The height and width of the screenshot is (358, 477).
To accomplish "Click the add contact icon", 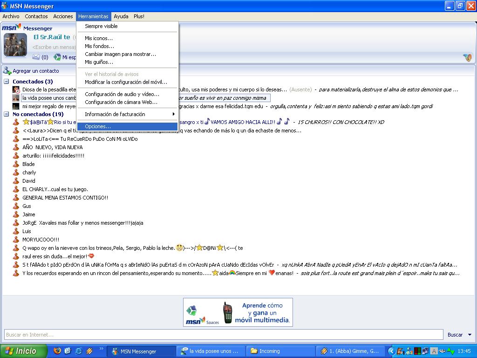I will click(x=7, y=71).
